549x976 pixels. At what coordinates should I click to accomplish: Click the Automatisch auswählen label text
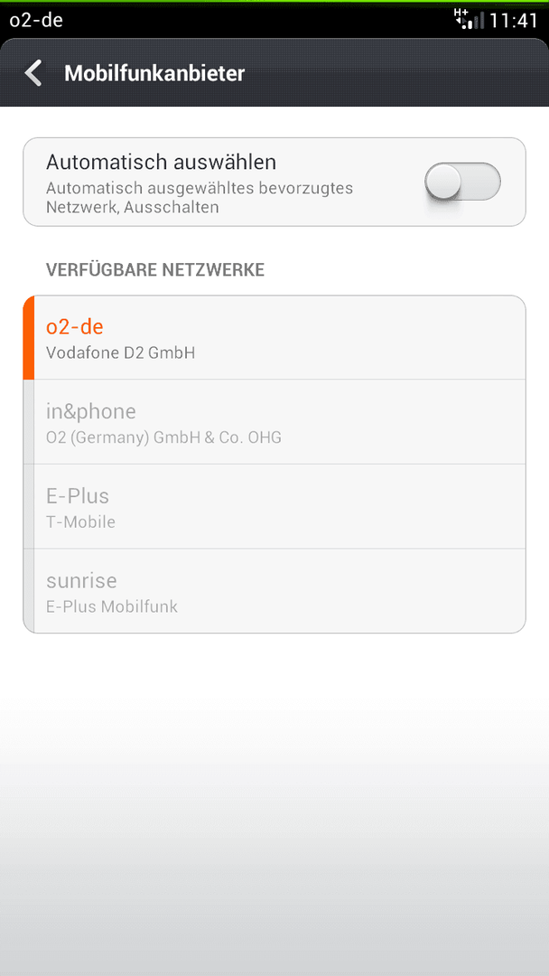pos(161,163)
